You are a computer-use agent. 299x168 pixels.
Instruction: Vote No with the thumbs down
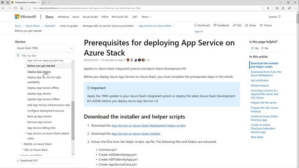pyautogui.click(x=265, y=48)
